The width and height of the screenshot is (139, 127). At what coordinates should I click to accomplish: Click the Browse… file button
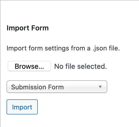click(29, 66)
